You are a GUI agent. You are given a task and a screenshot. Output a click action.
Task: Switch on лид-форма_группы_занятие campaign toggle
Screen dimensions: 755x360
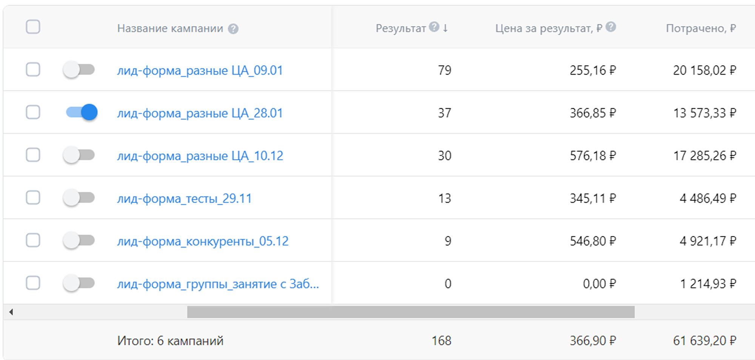tap(79, 283)
